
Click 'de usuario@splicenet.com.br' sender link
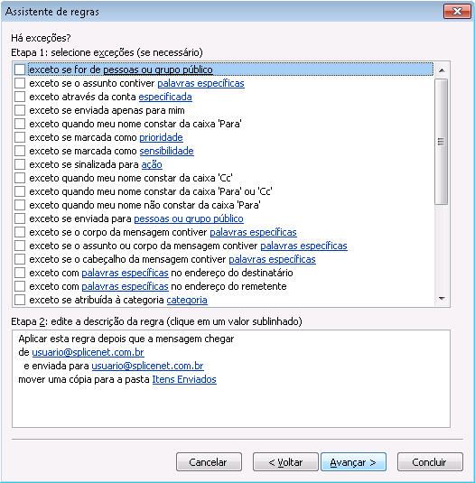[88, 352]
